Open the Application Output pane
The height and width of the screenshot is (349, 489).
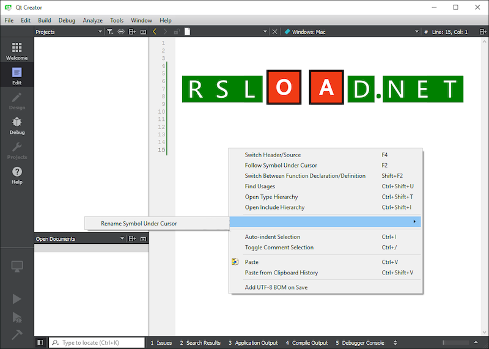[x=253, y=342]
